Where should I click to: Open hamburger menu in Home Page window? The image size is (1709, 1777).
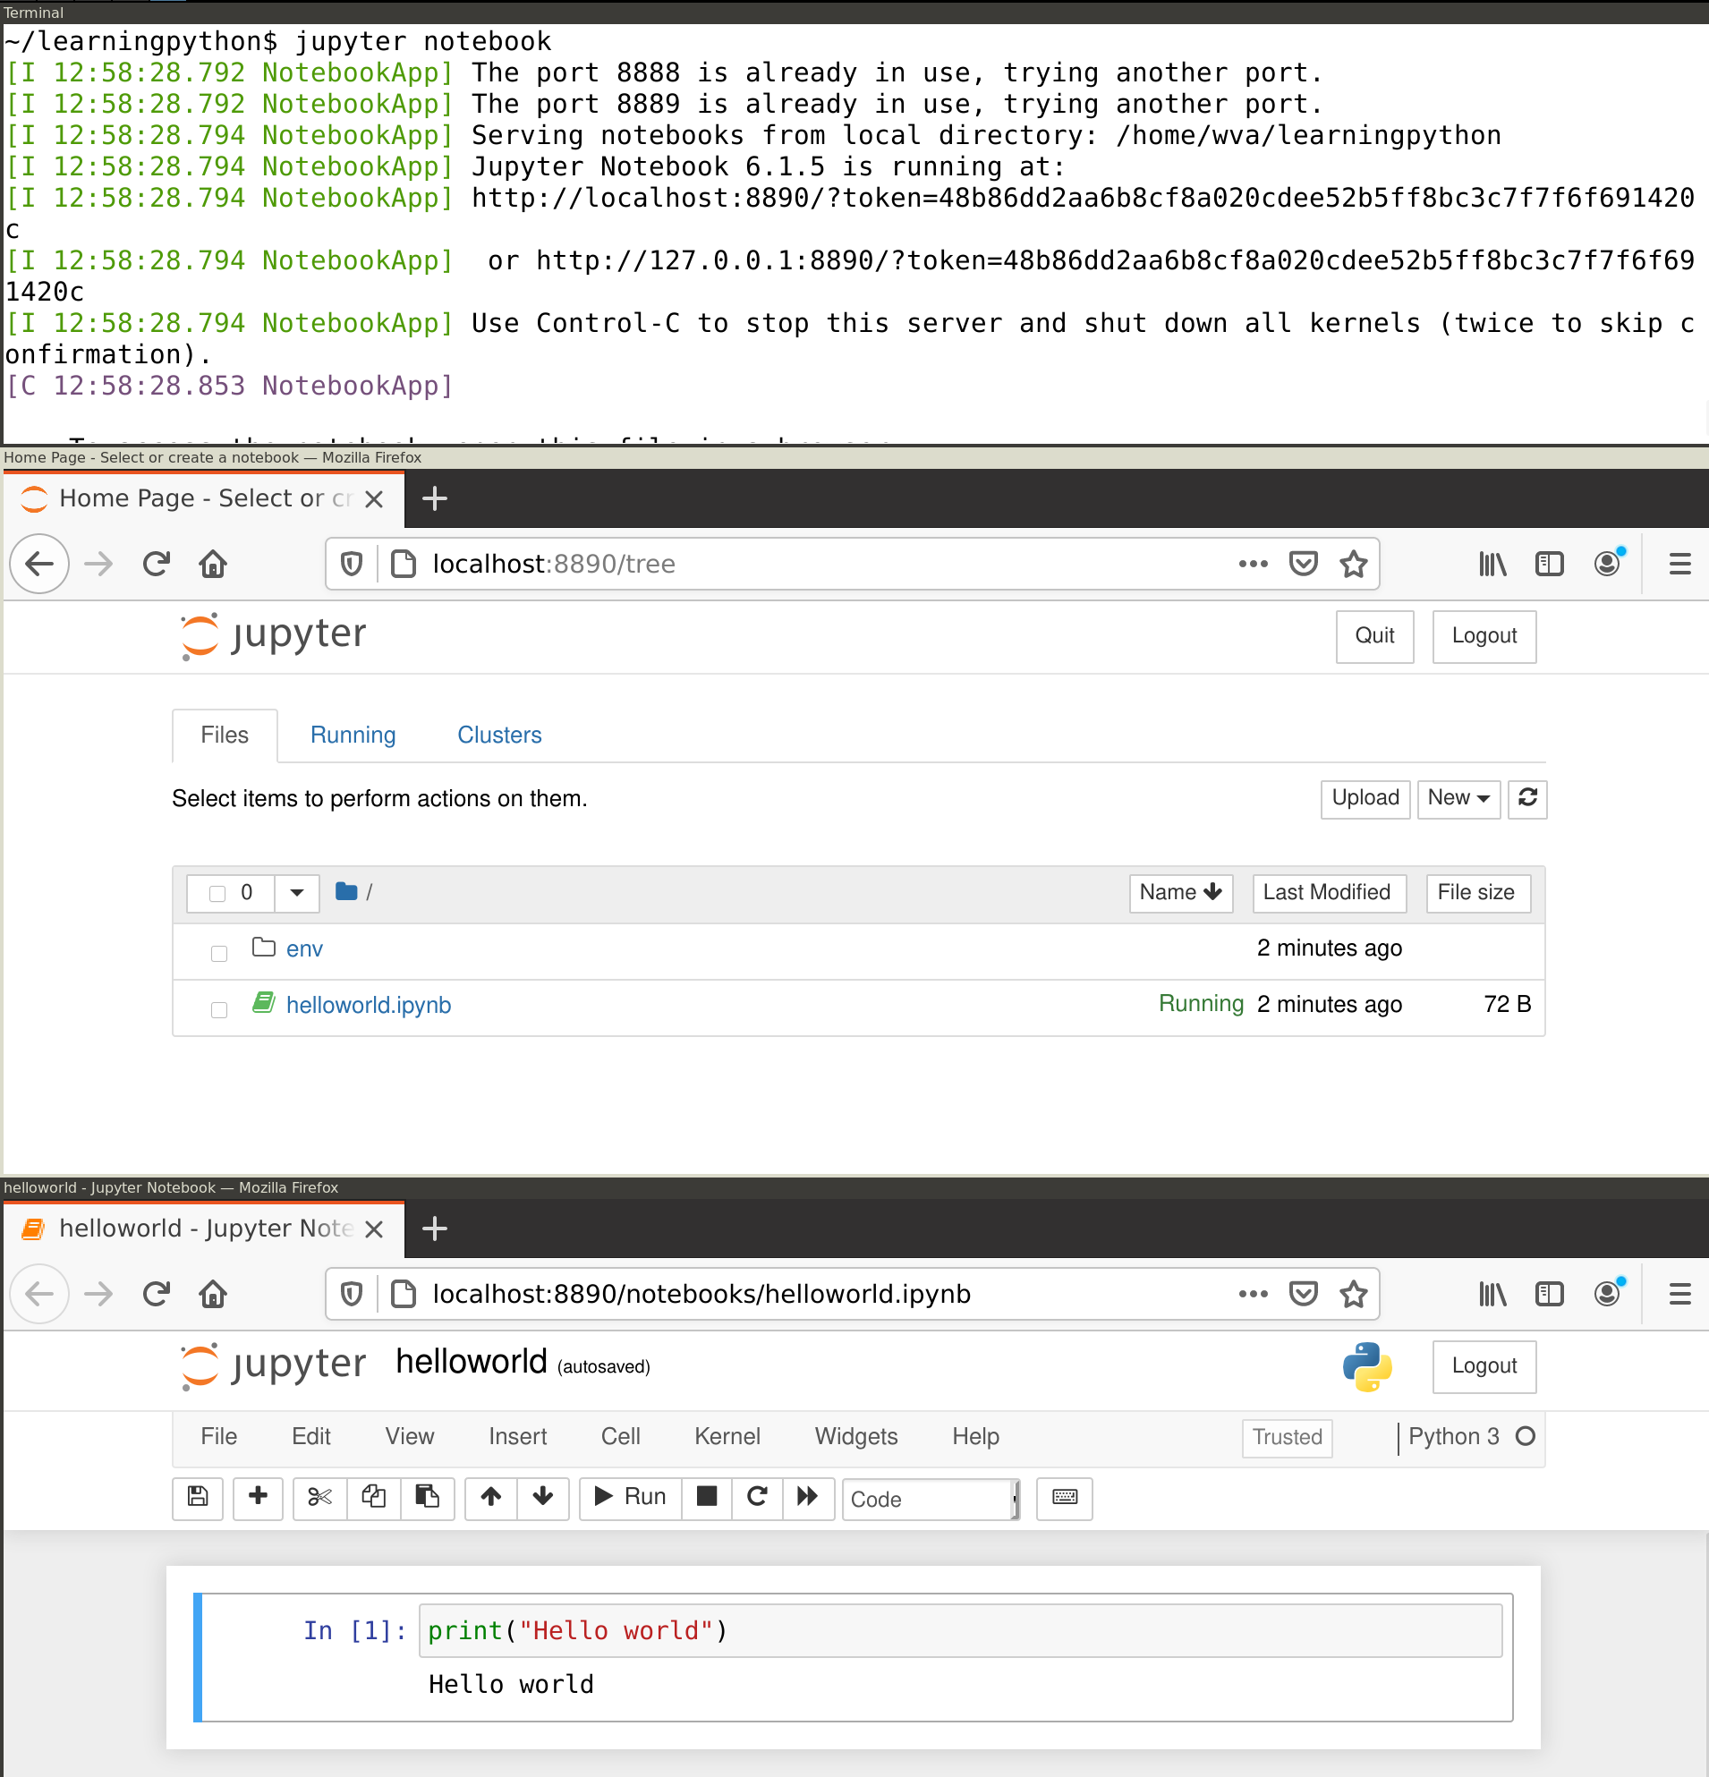click(x=1679, y=564)
